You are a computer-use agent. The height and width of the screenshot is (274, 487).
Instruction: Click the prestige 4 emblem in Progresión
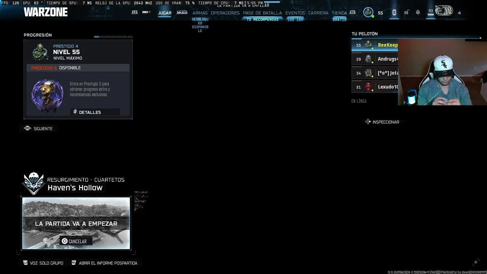pyautogui.click(x=40, y=52)
